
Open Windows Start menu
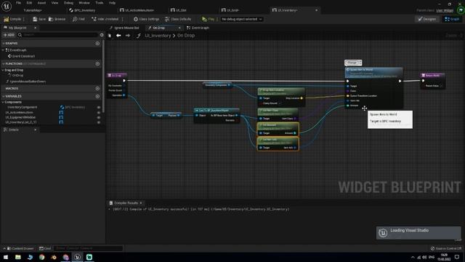[x=6, y=257]
